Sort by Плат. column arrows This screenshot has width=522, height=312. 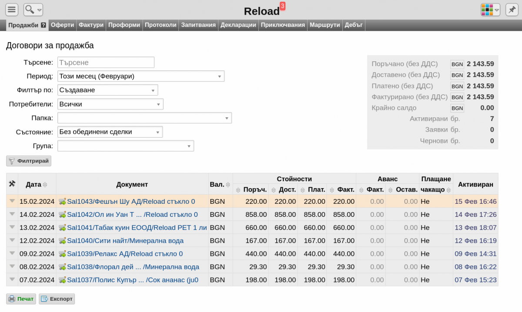[302, 190]
